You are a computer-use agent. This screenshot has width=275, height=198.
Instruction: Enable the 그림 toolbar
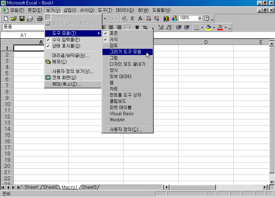[x=128, y=58]
